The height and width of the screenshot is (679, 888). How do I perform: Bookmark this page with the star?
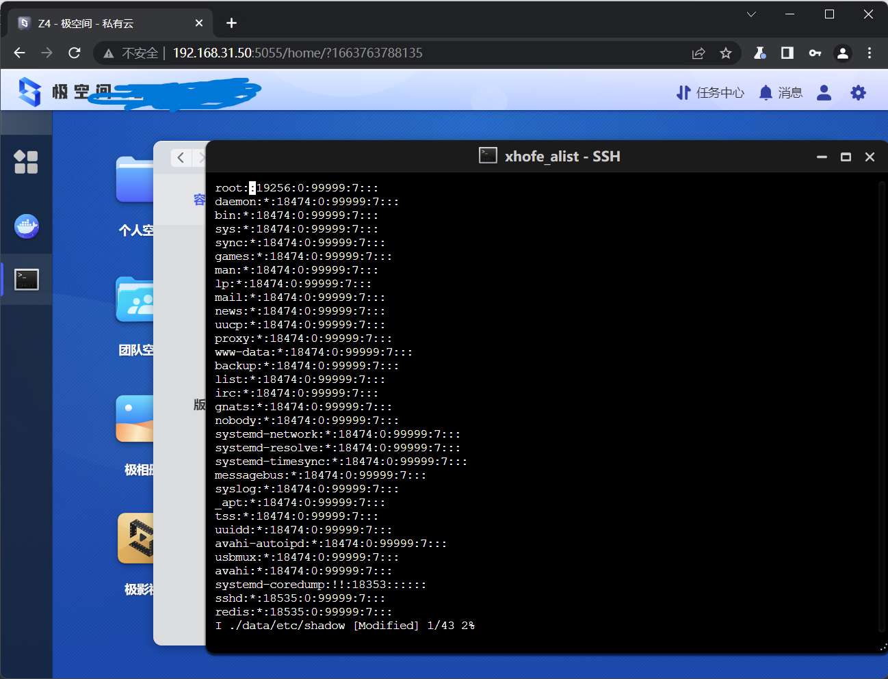[726, 53]
